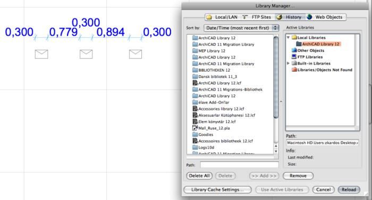Select the MEP Library 12 folder icon
372x200 pixels.
(x=195, y=51)
